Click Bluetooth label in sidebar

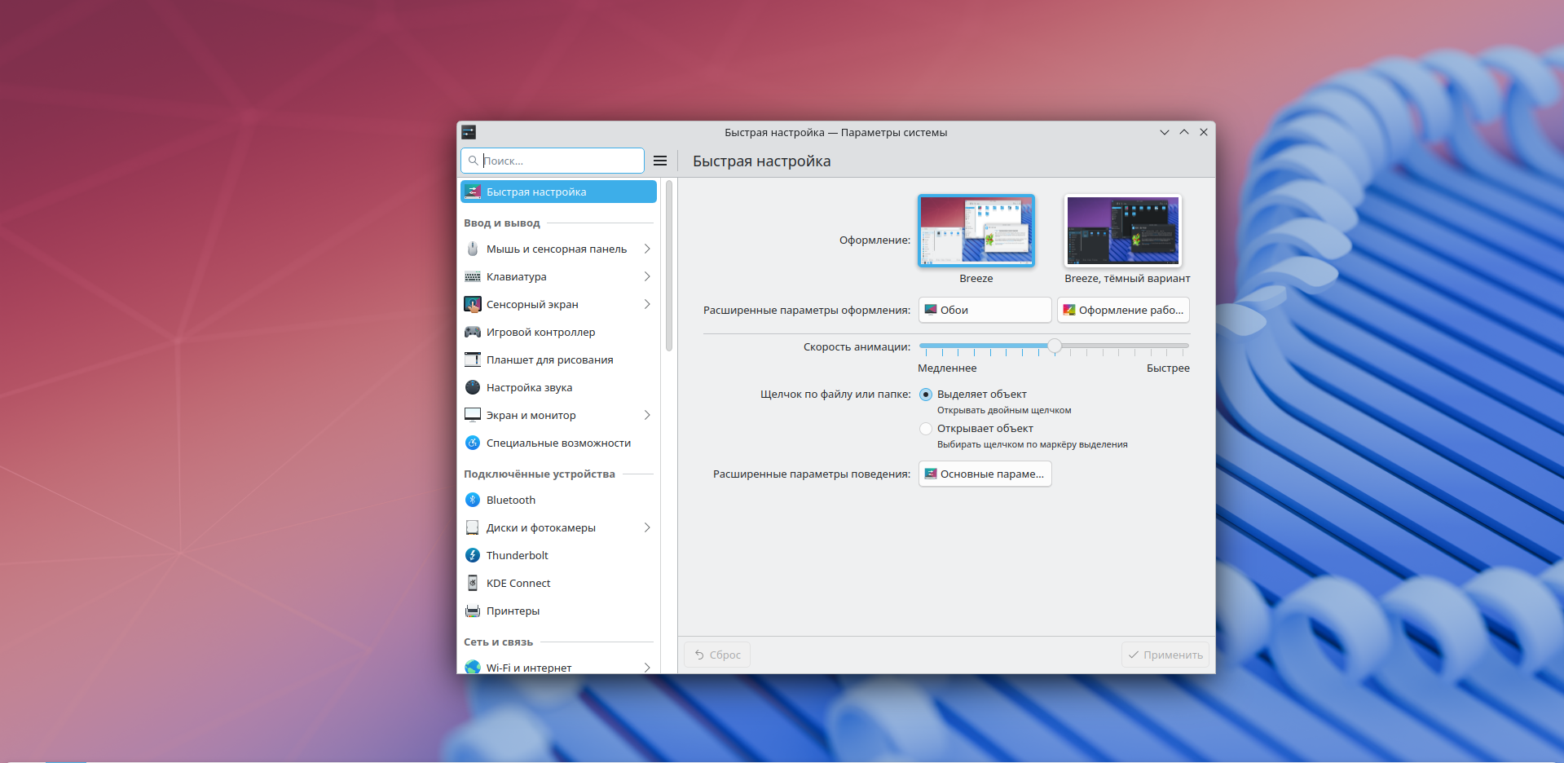coord(511,500)
